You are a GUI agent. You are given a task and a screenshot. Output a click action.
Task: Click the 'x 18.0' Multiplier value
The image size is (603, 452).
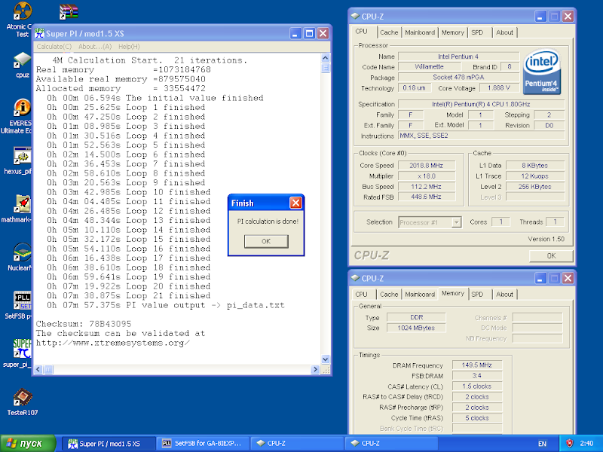426,176
